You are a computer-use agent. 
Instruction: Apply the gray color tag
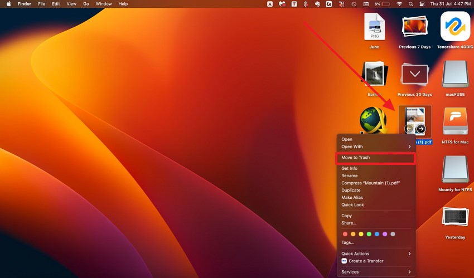click(x=393, y=234)
